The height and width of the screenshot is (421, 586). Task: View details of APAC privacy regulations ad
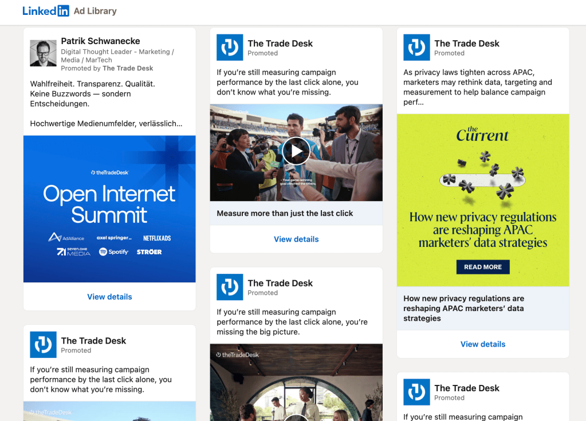(483, 344)
